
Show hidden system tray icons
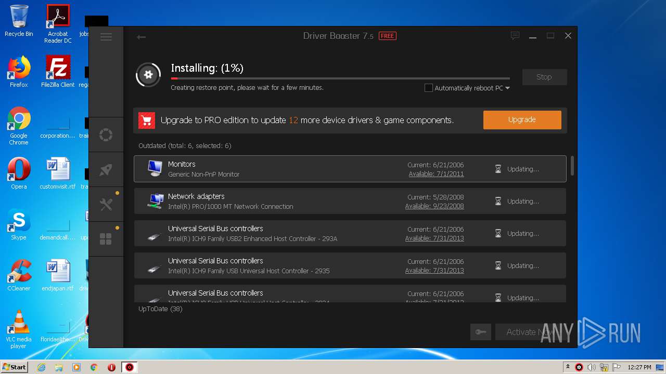point(568,367)
